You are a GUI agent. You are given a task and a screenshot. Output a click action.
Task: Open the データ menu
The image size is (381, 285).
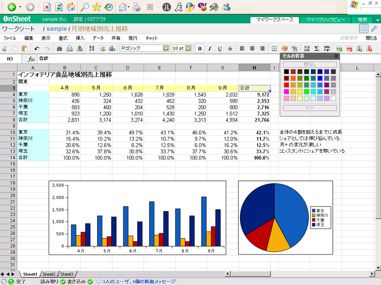pos(98,38)
